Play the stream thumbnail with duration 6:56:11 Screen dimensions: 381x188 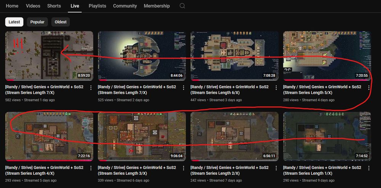click(x=234, y=136)
